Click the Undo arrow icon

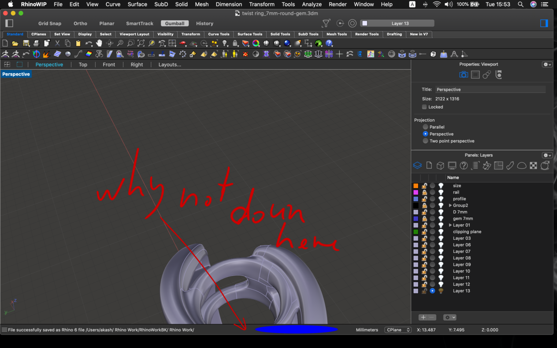(x=89, y=43)
